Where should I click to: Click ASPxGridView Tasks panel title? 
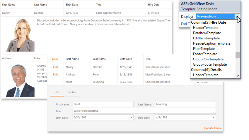[197, 4]
